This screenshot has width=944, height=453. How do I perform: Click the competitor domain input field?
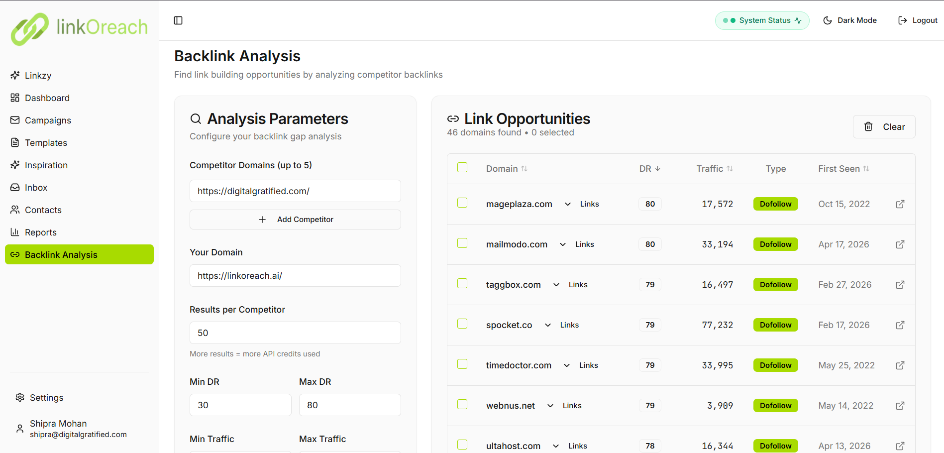pos(295,191)
